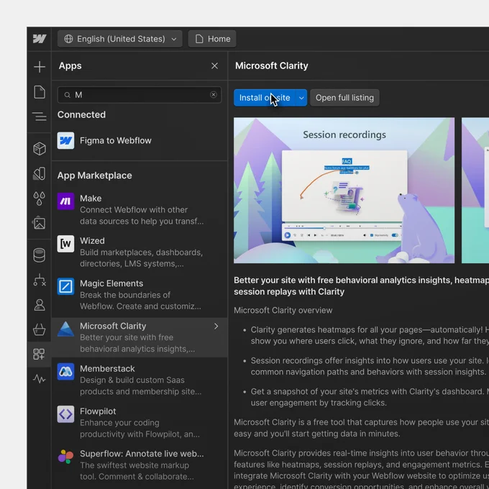Click the Wized app logo icon
The image size is (489, 489).
pyautogui.click(x=65, y=244)
